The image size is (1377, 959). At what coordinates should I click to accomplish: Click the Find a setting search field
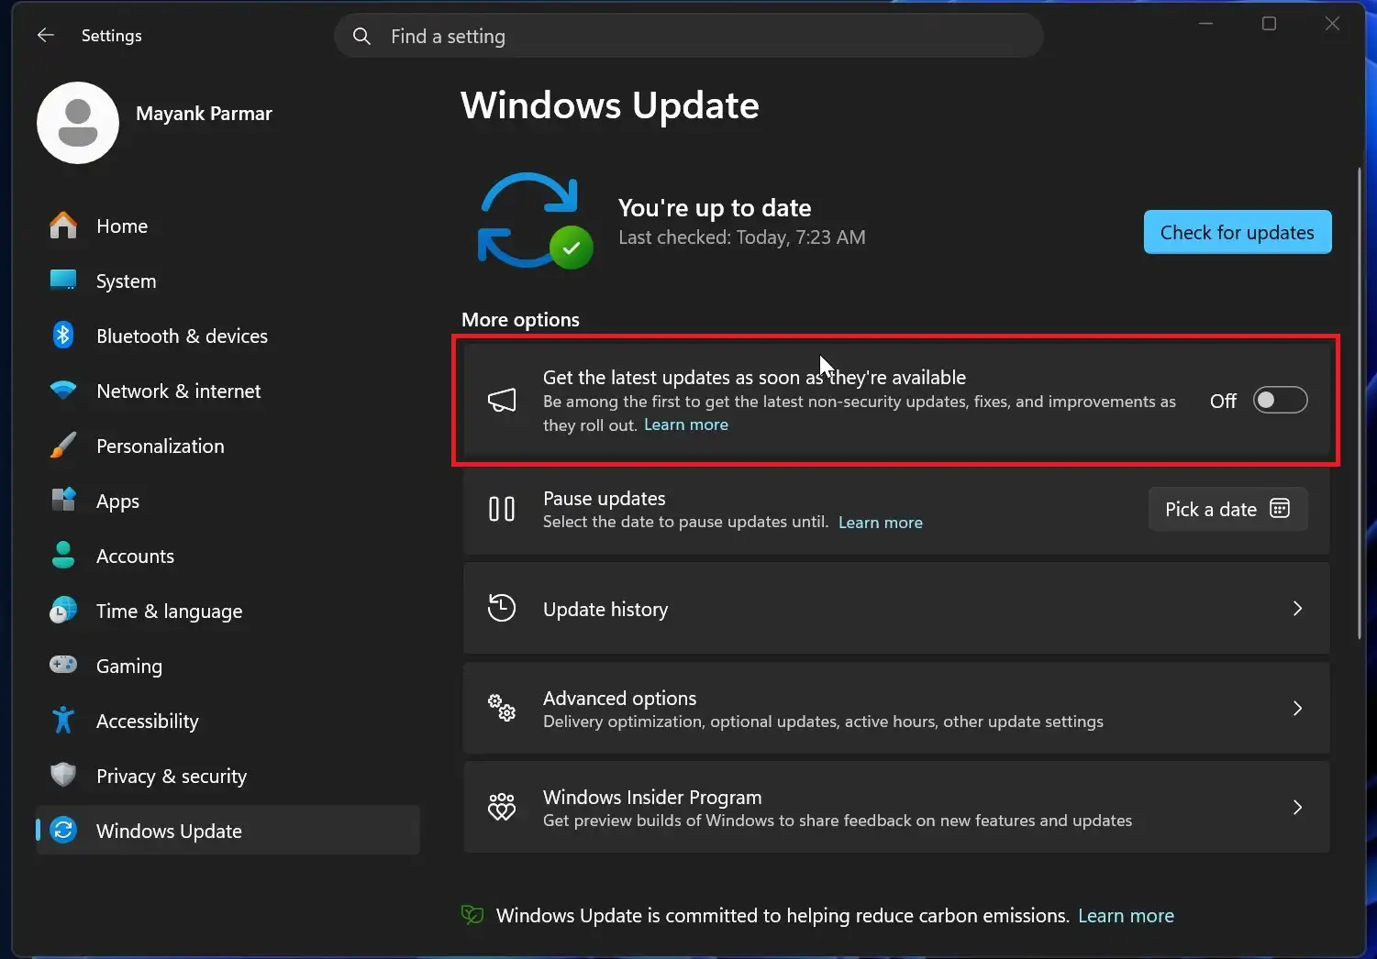pos(689,36)
